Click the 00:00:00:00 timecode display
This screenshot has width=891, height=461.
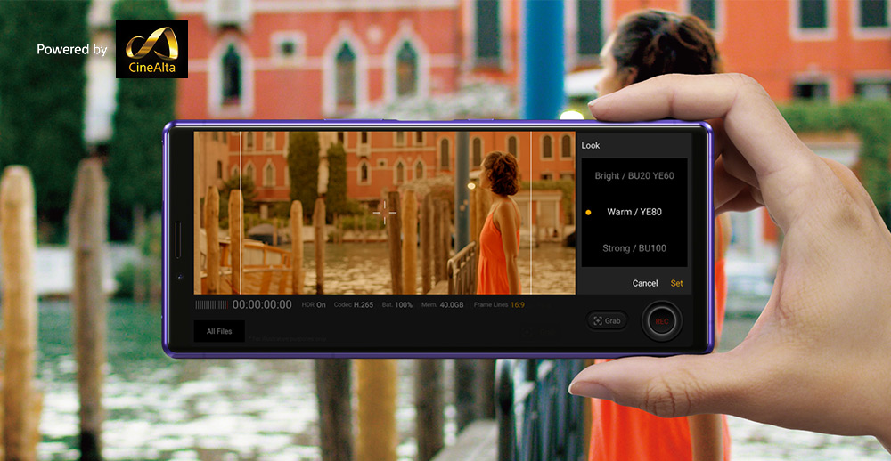(x=262, y=305)
